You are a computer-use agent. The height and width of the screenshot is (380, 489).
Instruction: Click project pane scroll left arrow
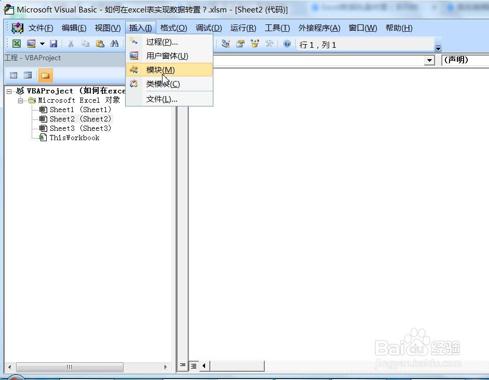click(10, 367)
